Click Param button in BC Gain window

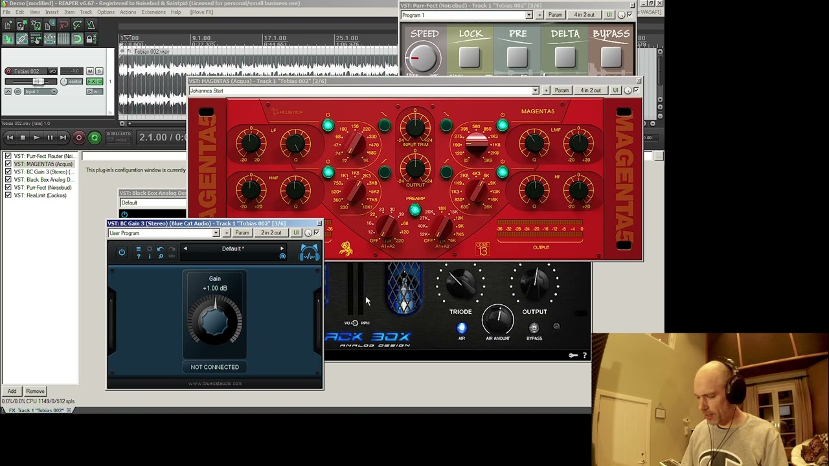242,233
